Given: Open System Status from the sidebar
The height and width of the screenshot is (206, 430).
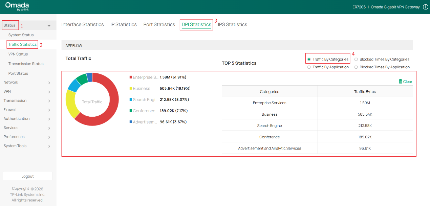Looking at the screenshot, I should [21, 35].
